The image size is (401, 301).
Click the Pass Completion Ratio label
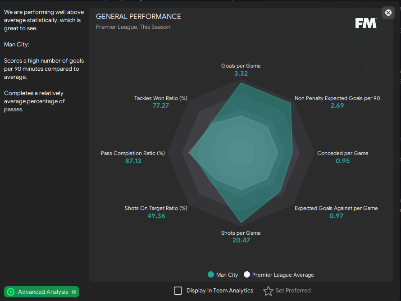[133, 153]
